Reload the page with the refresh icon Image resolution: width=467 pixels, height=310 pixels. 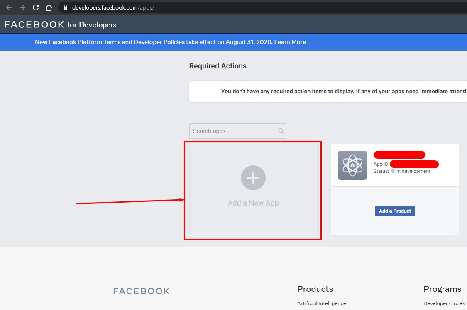point(36,8)
